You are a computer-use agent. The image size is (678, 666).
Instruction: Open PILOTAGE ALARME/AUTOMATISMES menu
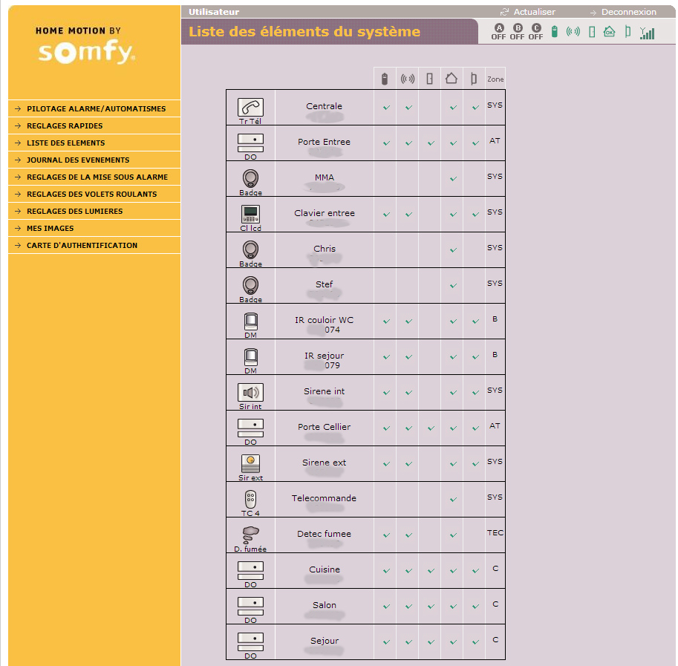(x=96, y=109)
